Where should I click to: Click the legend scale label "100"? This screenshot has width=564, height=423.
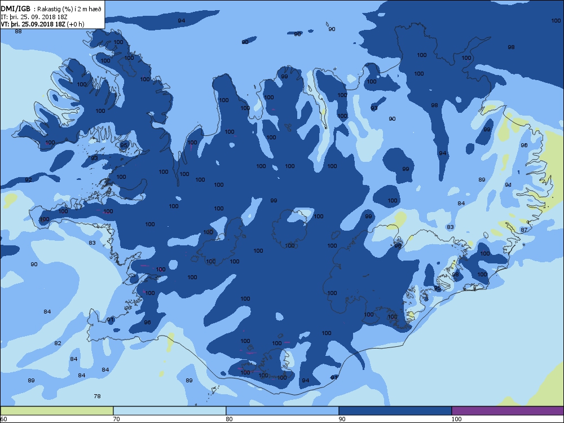coord(456,419)
